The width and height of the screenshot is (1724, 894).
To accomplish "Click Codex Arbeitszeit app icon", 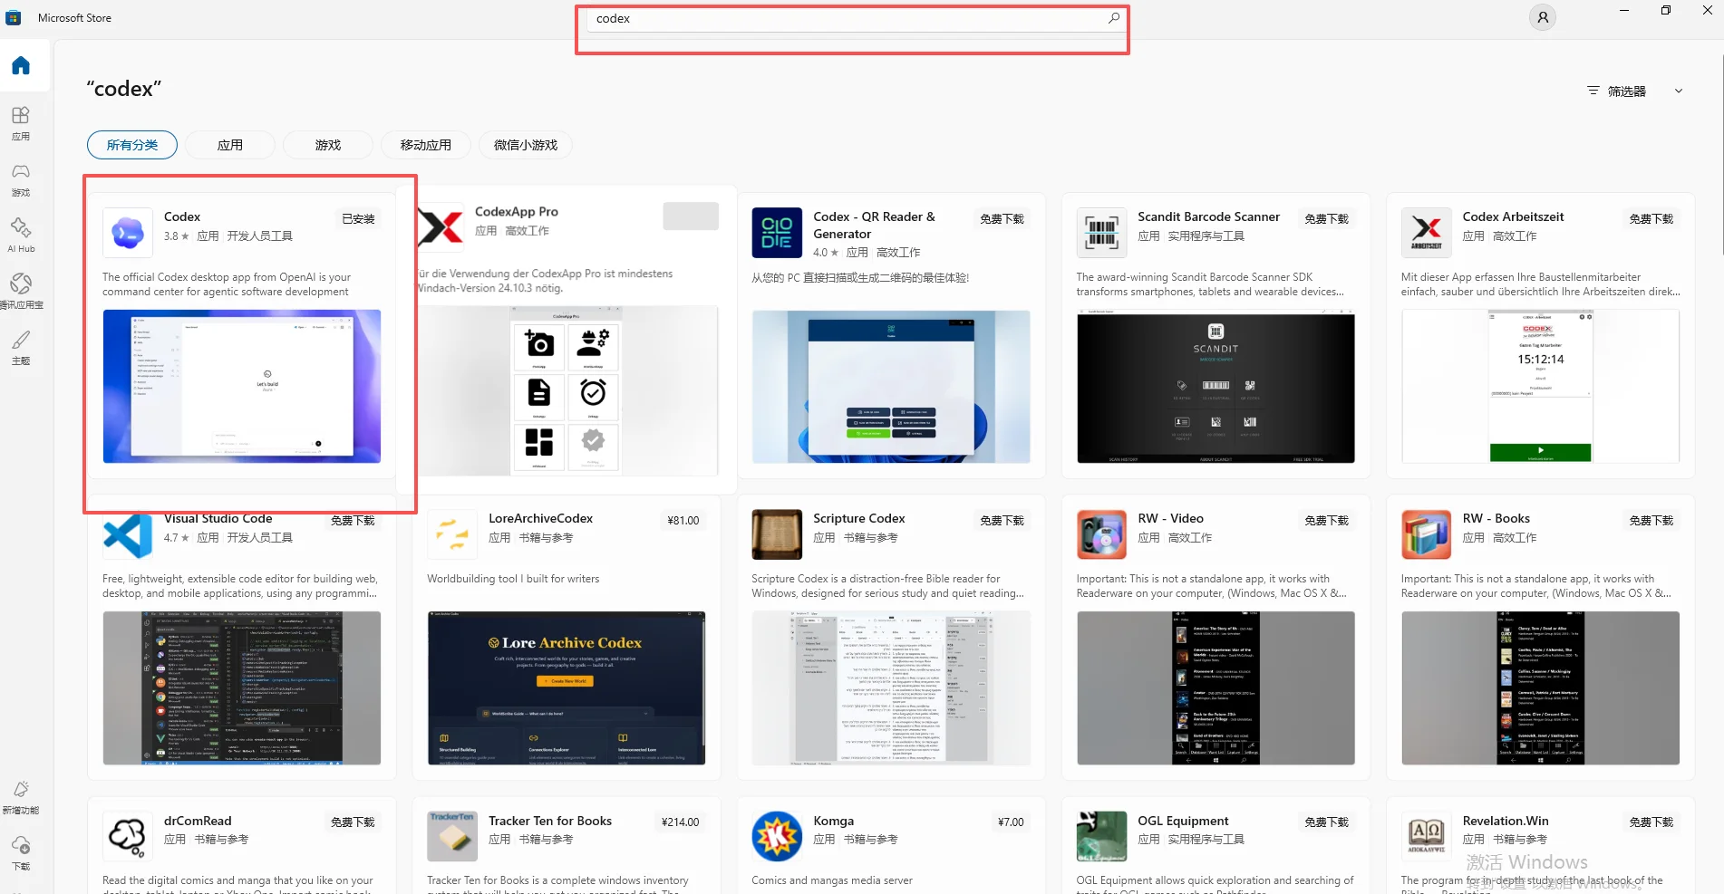I will coord(1426,233).
